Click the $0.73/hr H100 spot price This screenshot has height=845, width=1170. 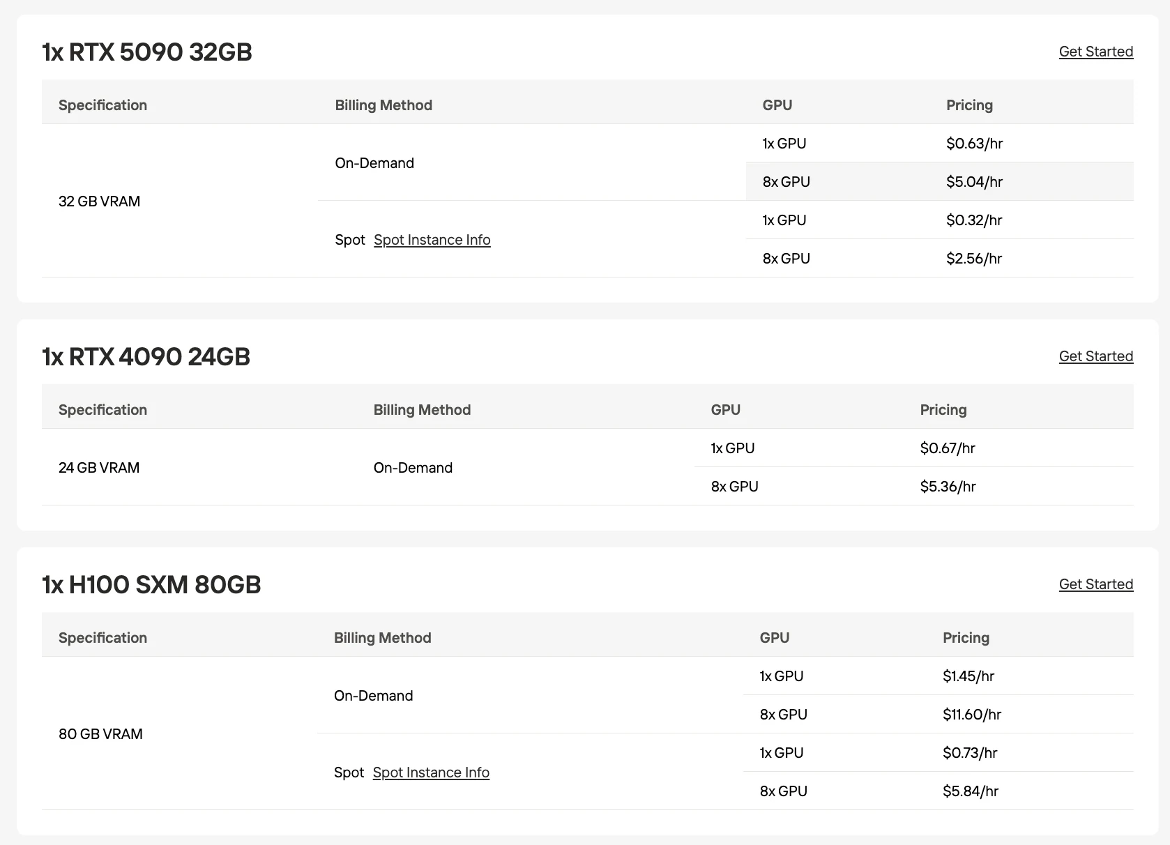969,753
